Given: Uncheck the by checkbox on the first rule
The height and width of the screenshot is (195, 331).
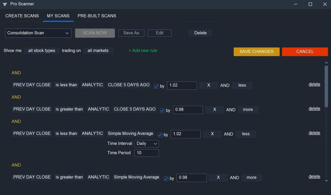Looking at the screenshot, I should (x=156, y=86).
